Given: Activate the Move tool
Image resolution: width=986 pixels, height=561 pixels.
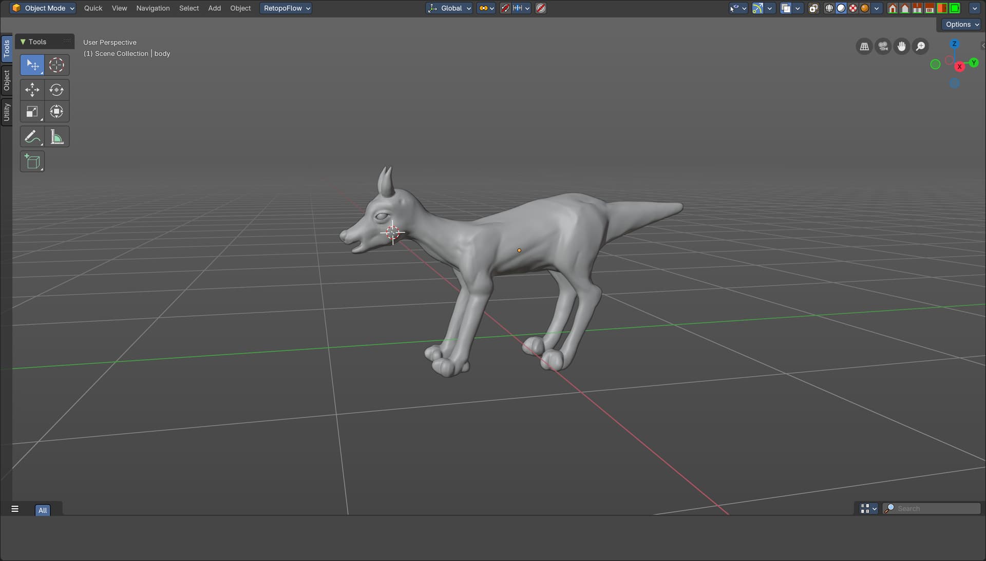Looking at the screenshot, I should pos(32,90).
